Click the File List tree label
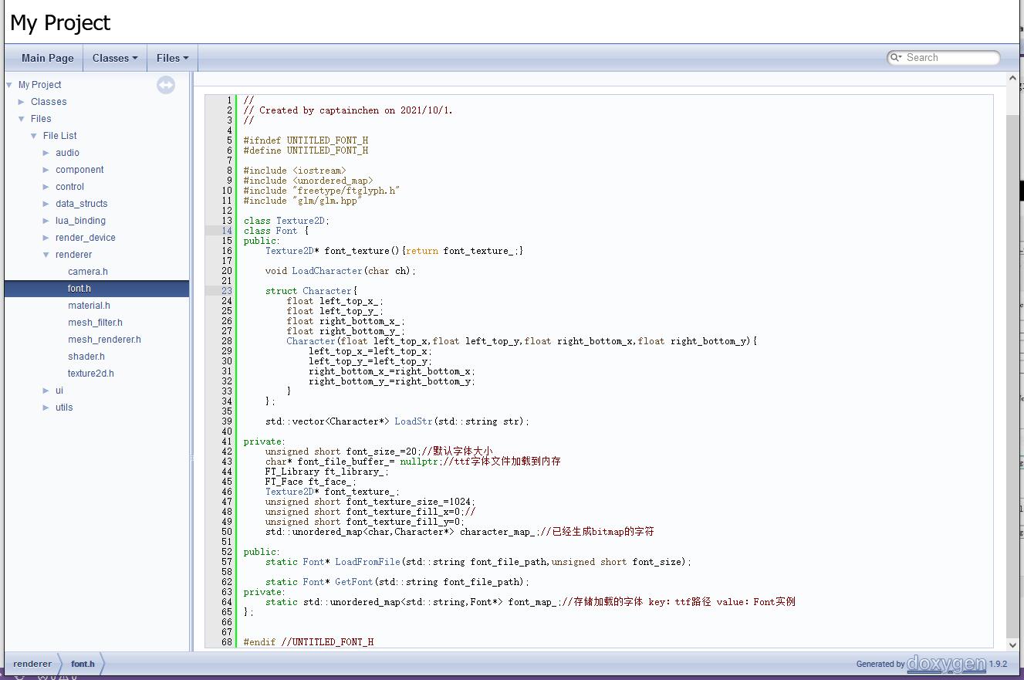The width and height of the screenshot is (1024, 680). click(x=60, y=136)
